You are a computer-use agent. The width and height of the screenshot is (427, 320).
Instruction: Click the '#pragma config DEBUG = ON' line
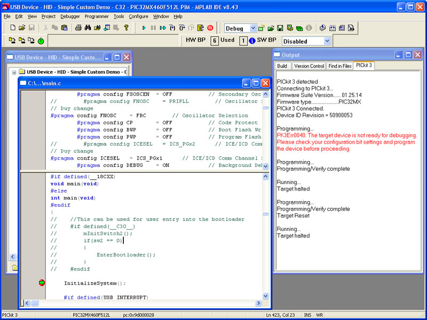tap(123, 165)
